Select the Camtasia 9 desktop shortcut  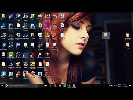pos(11,55)
